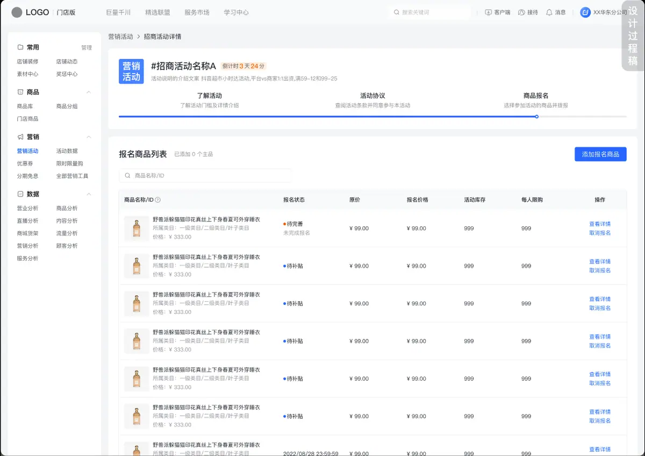Select the 了解活动 step

click(210, 96)
